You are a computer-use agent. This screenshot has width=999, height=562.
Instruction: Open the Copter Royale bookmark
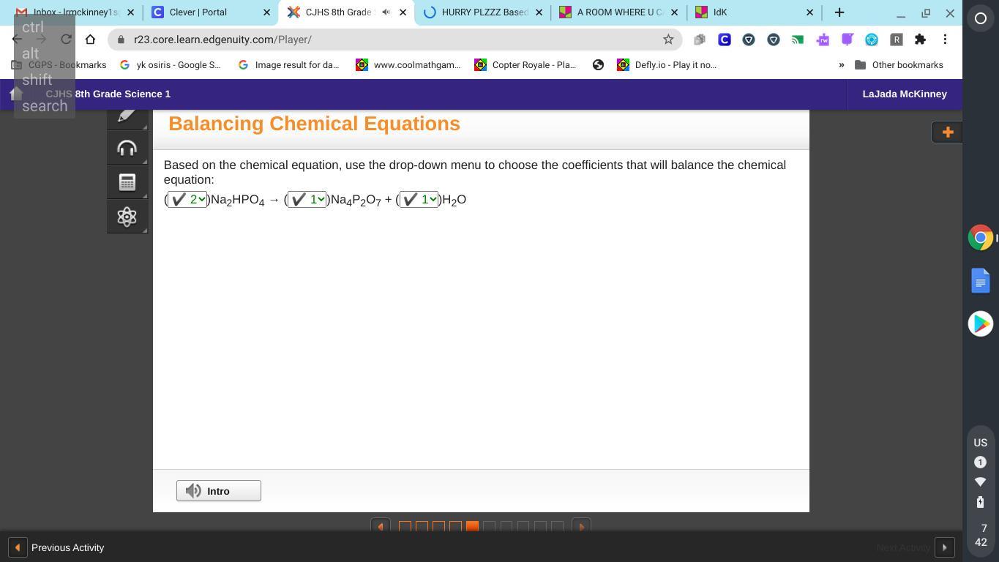pos(525,65)
